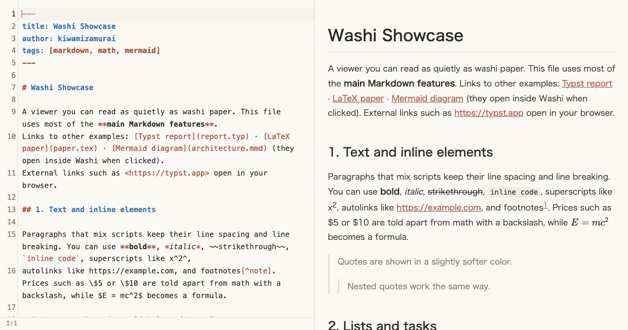
Task: Click '[Typst report](report.typ)' in the editor source
Action: click(192, 136)
